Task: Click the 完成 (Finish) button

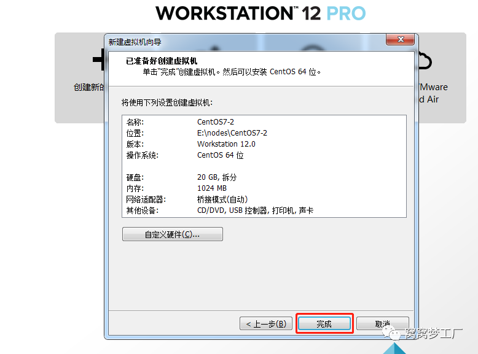Action: [324, 323]
